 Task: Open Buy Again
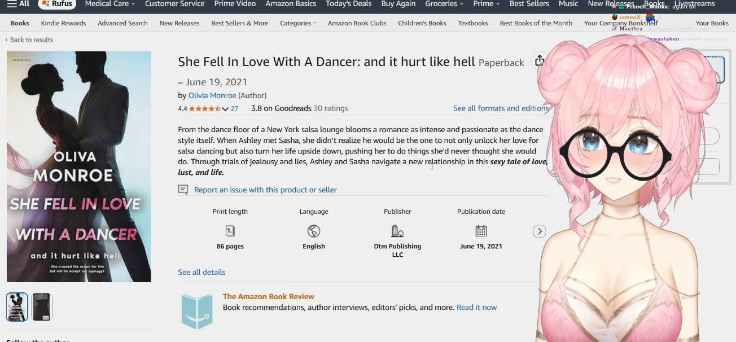[398, 4]
